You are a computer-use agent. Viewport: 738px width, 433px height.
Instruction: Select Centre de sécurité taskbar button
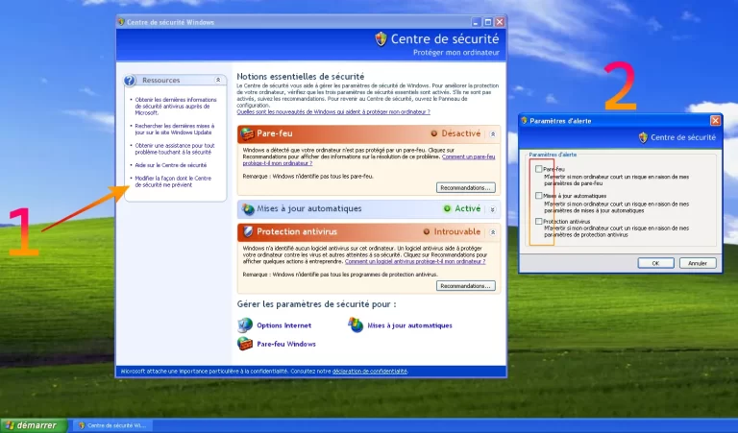[x=112, y=425]
